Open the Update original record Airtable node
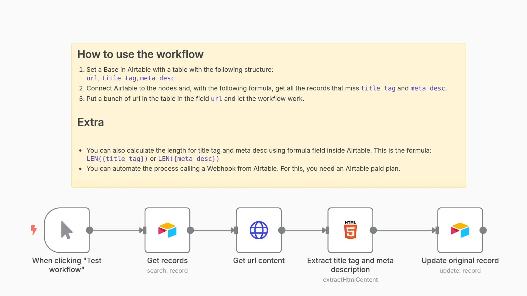 point(460,230)
